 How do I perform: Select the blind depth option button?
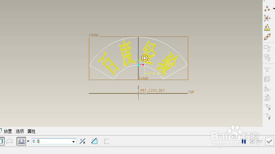click(x=21, y=141)
